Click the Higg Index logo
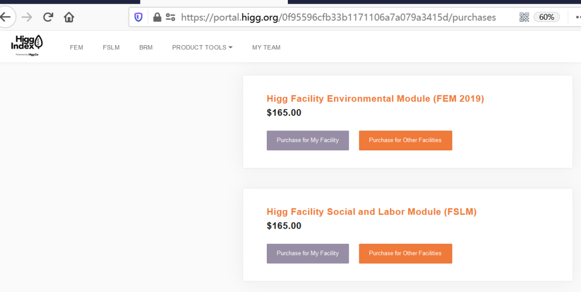581x292 pixels. point(27,46)
